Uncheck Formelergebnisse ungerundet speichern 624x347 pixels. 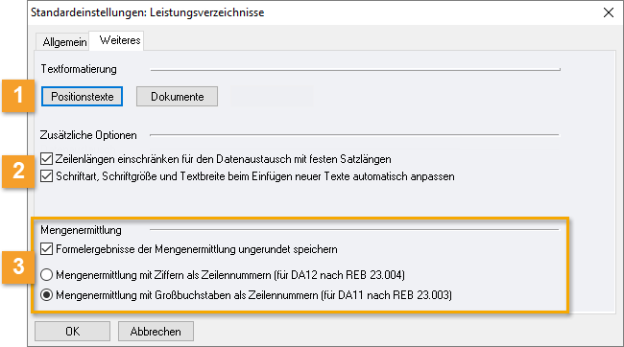(x=47, y=249)
